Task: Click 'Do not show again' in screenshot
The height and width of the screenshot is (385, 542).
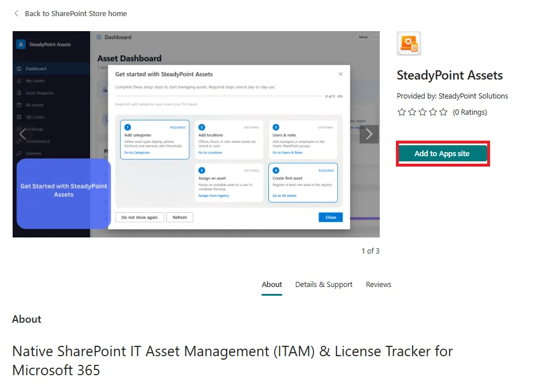Action: coord(139,217)
